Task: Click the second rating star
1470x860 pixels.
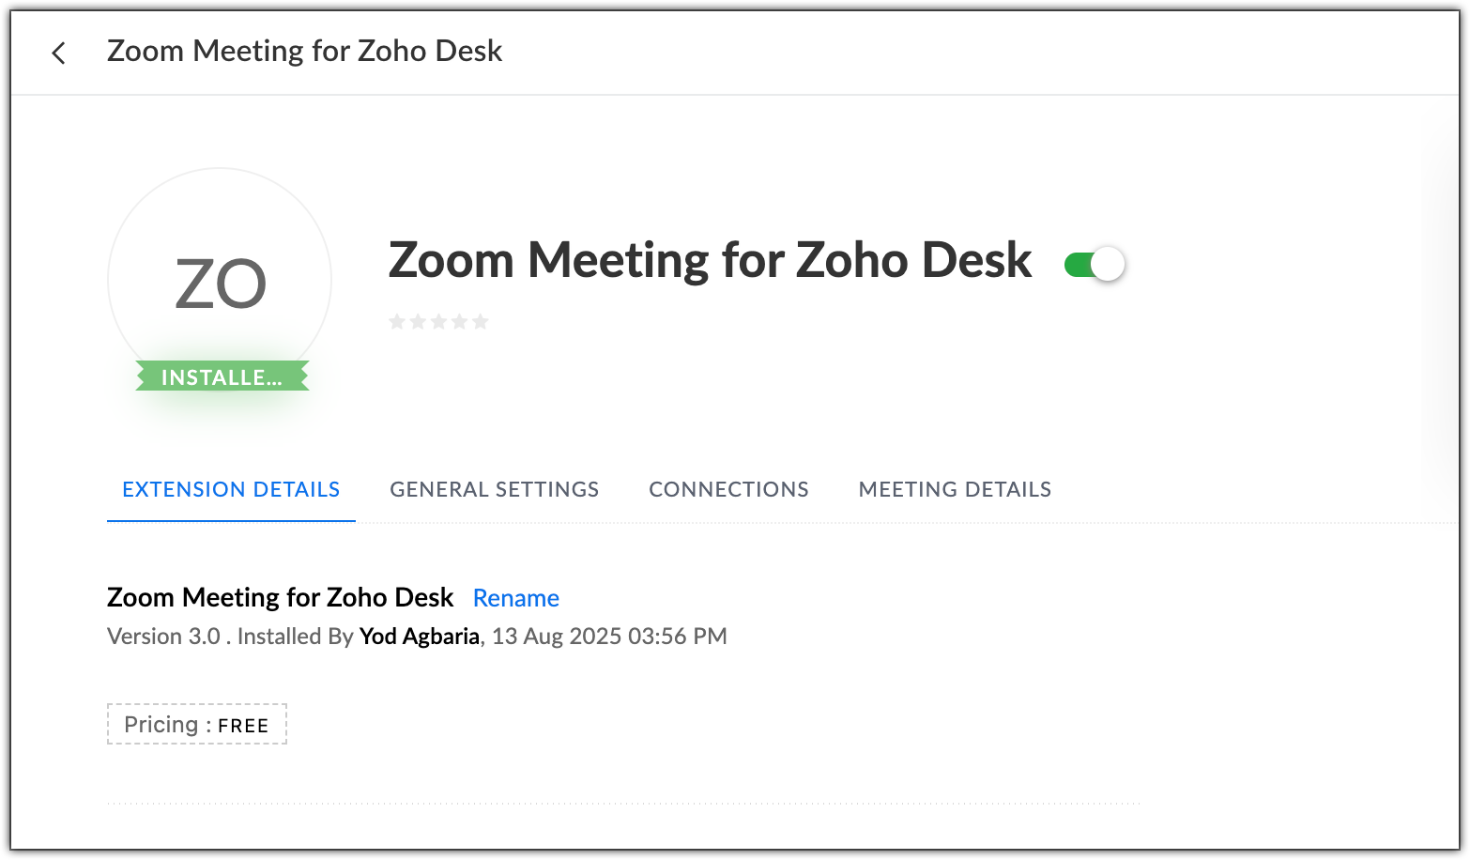Action: click(x=418, y=322)
